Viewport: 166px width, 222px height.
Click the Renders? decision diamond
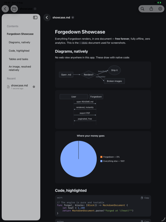point(88,75)
